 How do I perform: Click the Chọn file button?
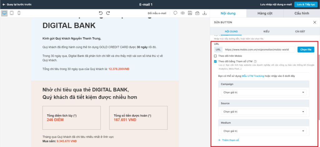tap(306, 49)
